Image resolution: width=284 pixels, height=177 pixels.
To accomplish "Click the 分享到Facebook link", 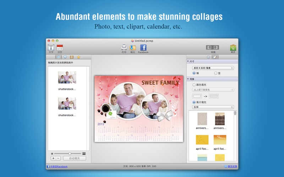I will (58, 166).
